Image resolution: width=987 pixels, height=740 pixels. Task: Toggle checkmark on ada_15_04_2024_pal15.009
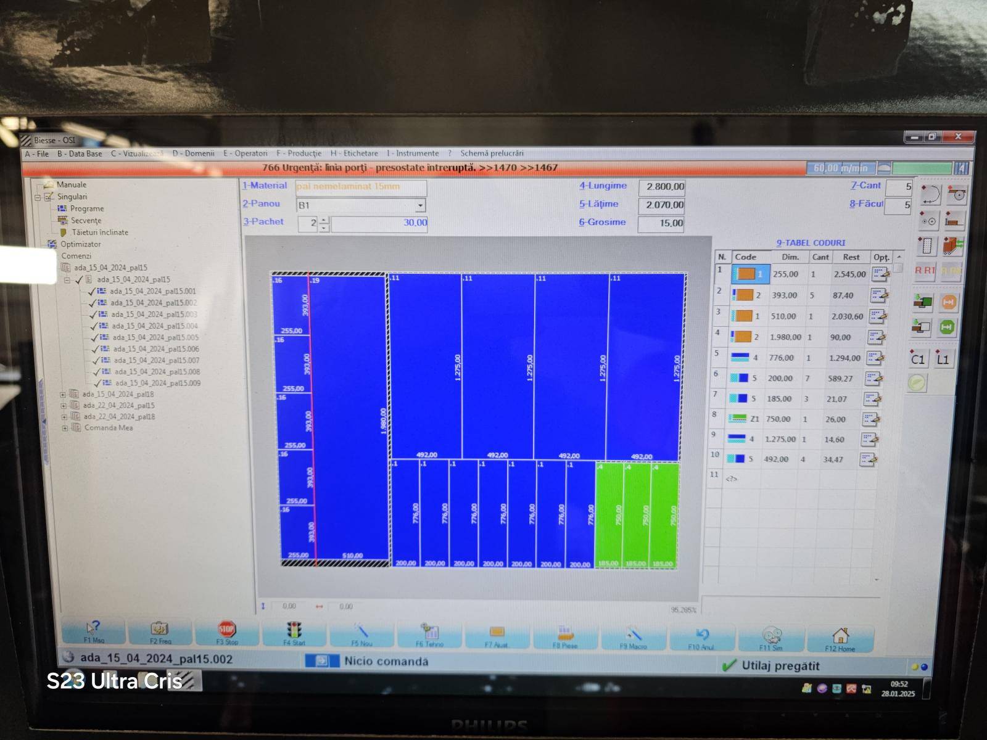click(97, 383)
